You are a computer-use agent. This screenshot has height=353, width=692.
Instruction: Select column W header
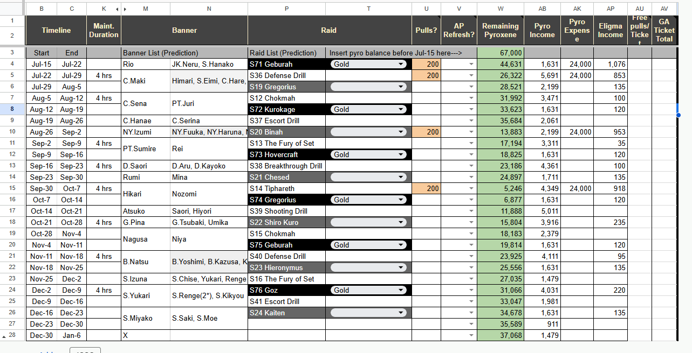pyautogui.click(x=501, y=9)
